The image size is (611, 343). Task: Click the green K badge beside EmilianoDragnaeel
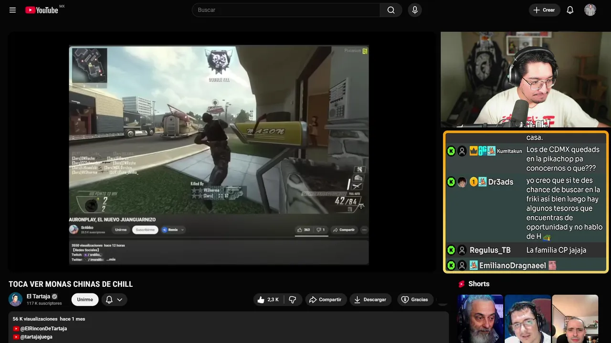[451, 265]
